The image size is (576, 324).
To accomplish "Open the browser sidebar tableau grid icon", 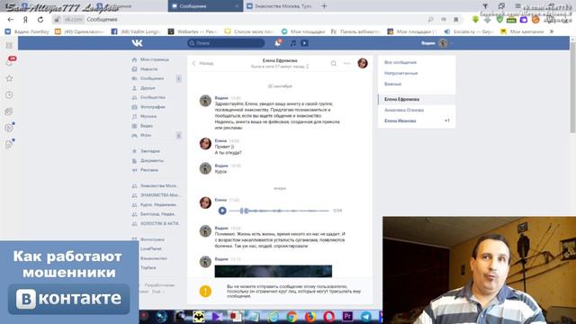I will point(9,45).
